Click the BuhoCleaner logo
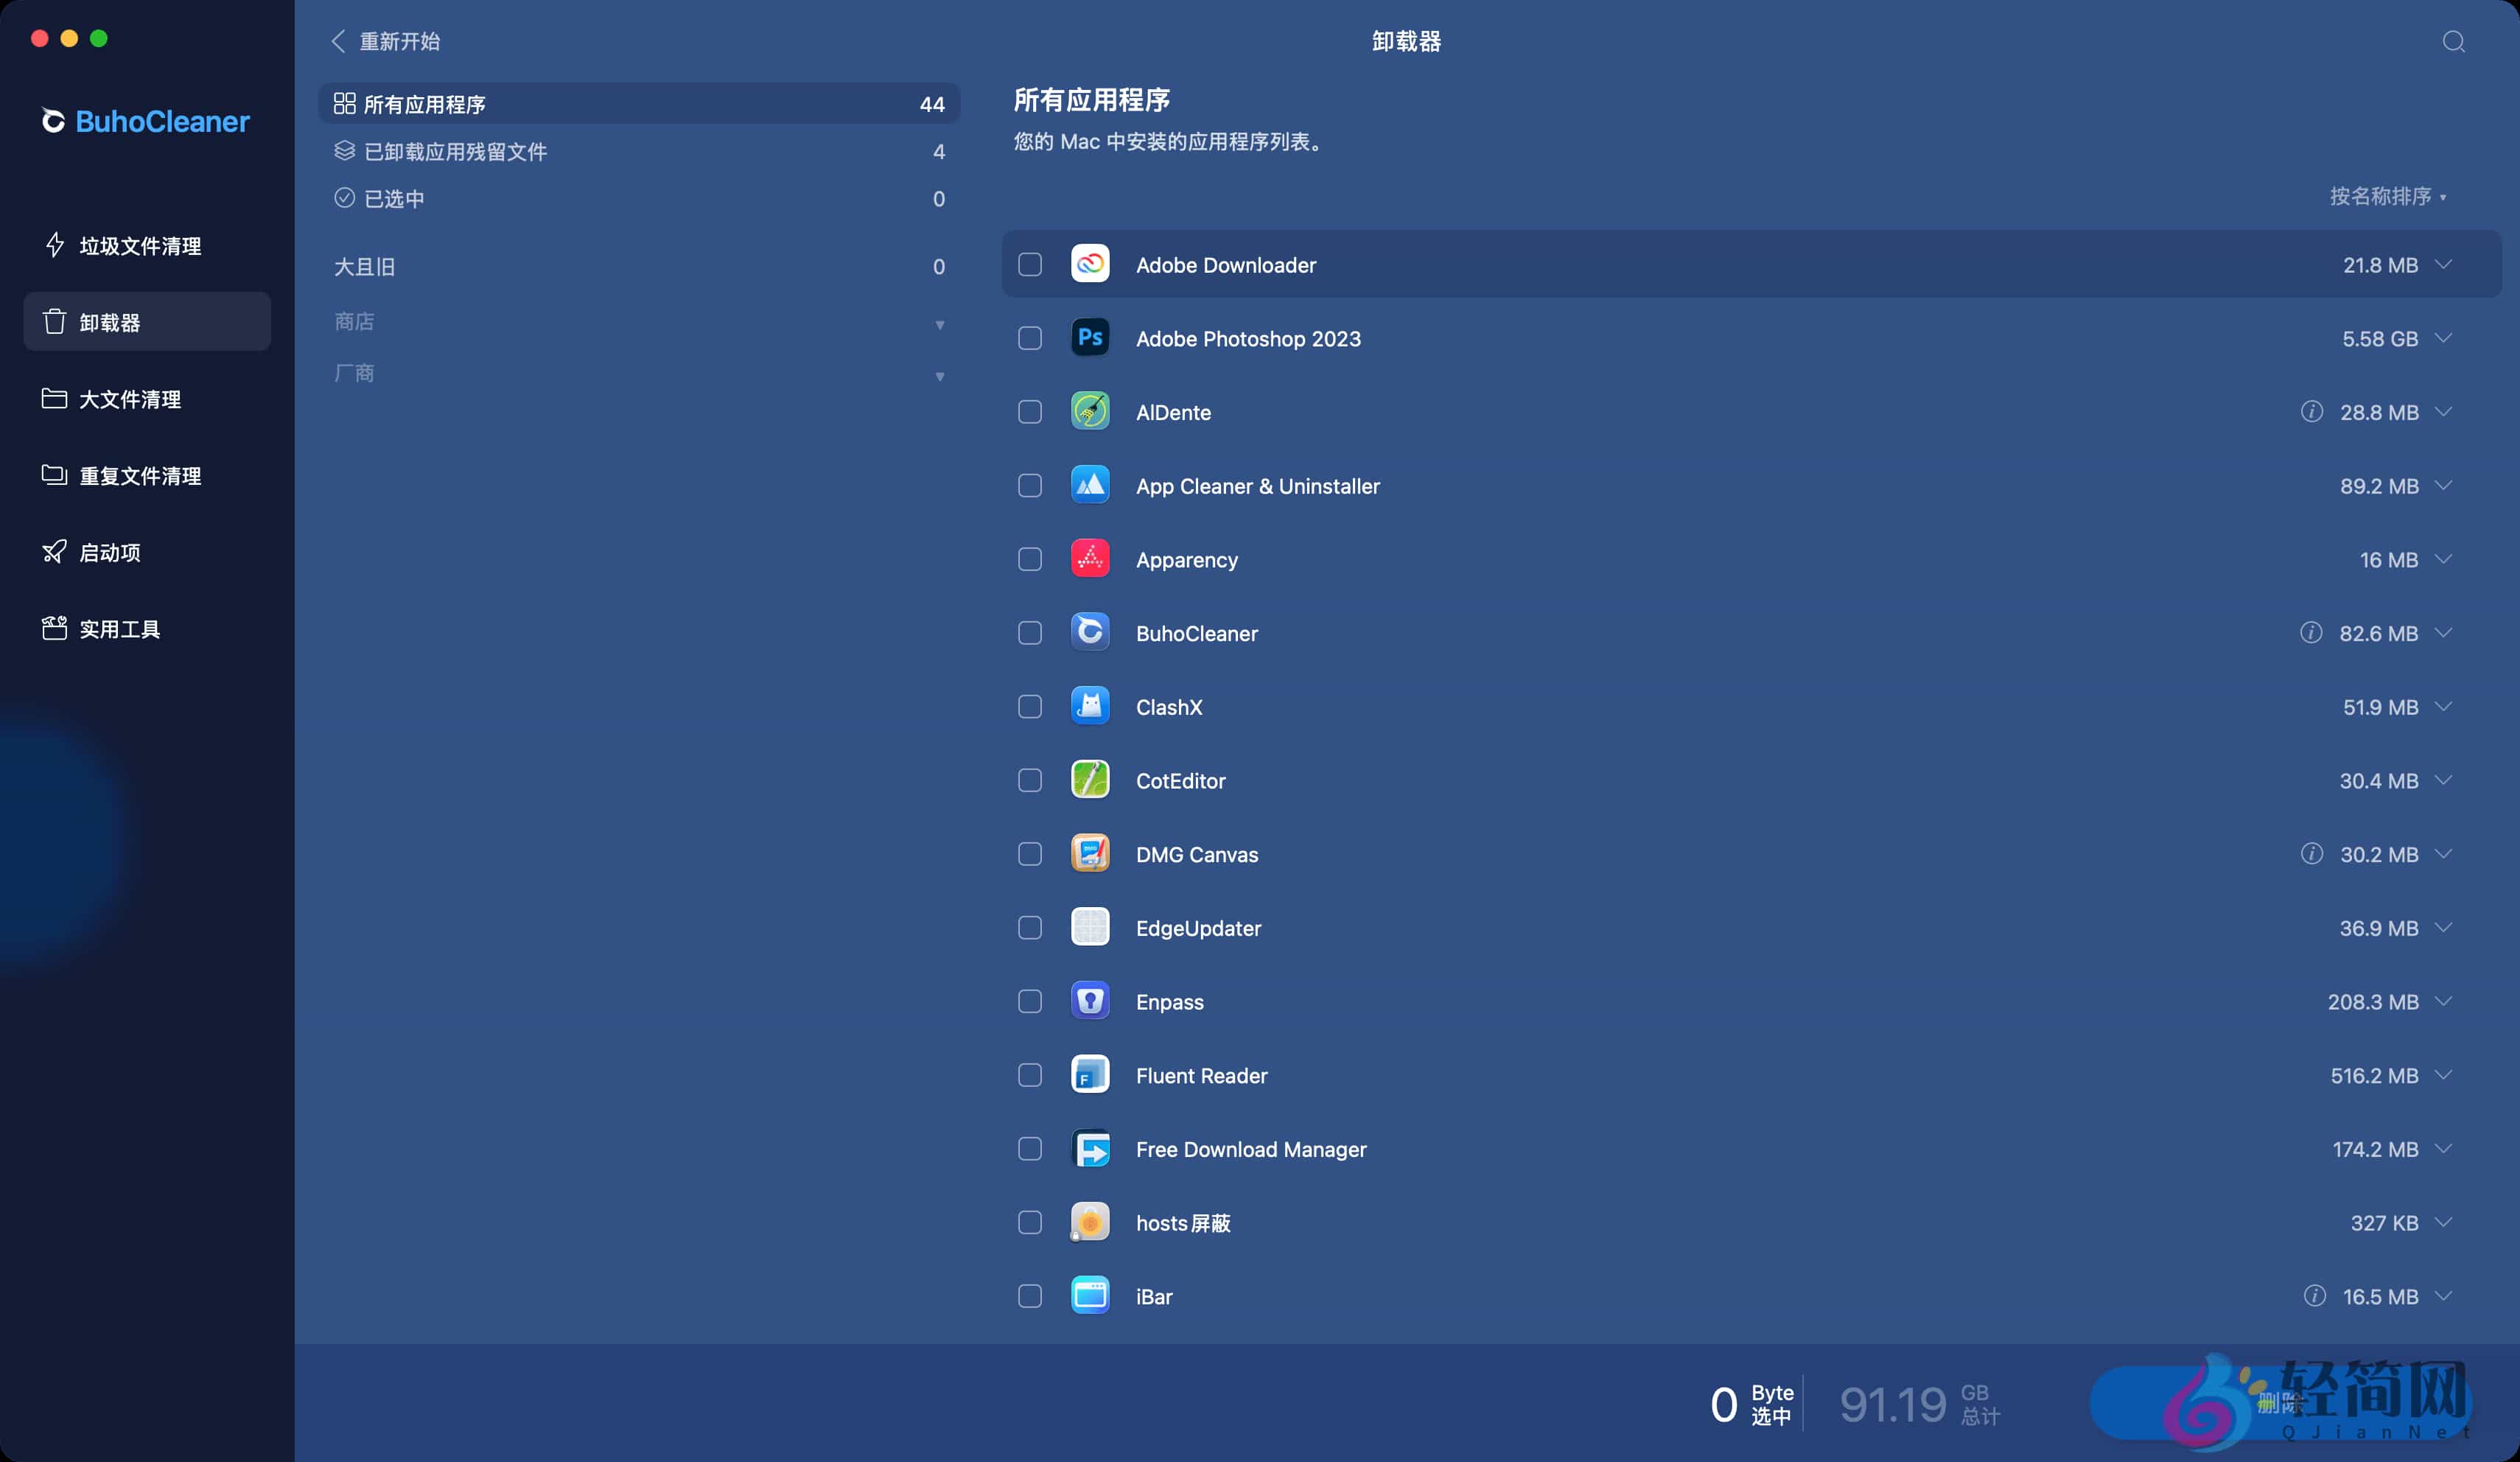The image size is (2520, 1462). [144, 121]
